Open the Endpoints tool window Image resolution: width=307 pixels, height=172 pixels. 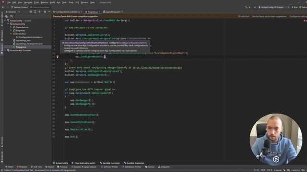pyautogui.click(x=164, y=167)
